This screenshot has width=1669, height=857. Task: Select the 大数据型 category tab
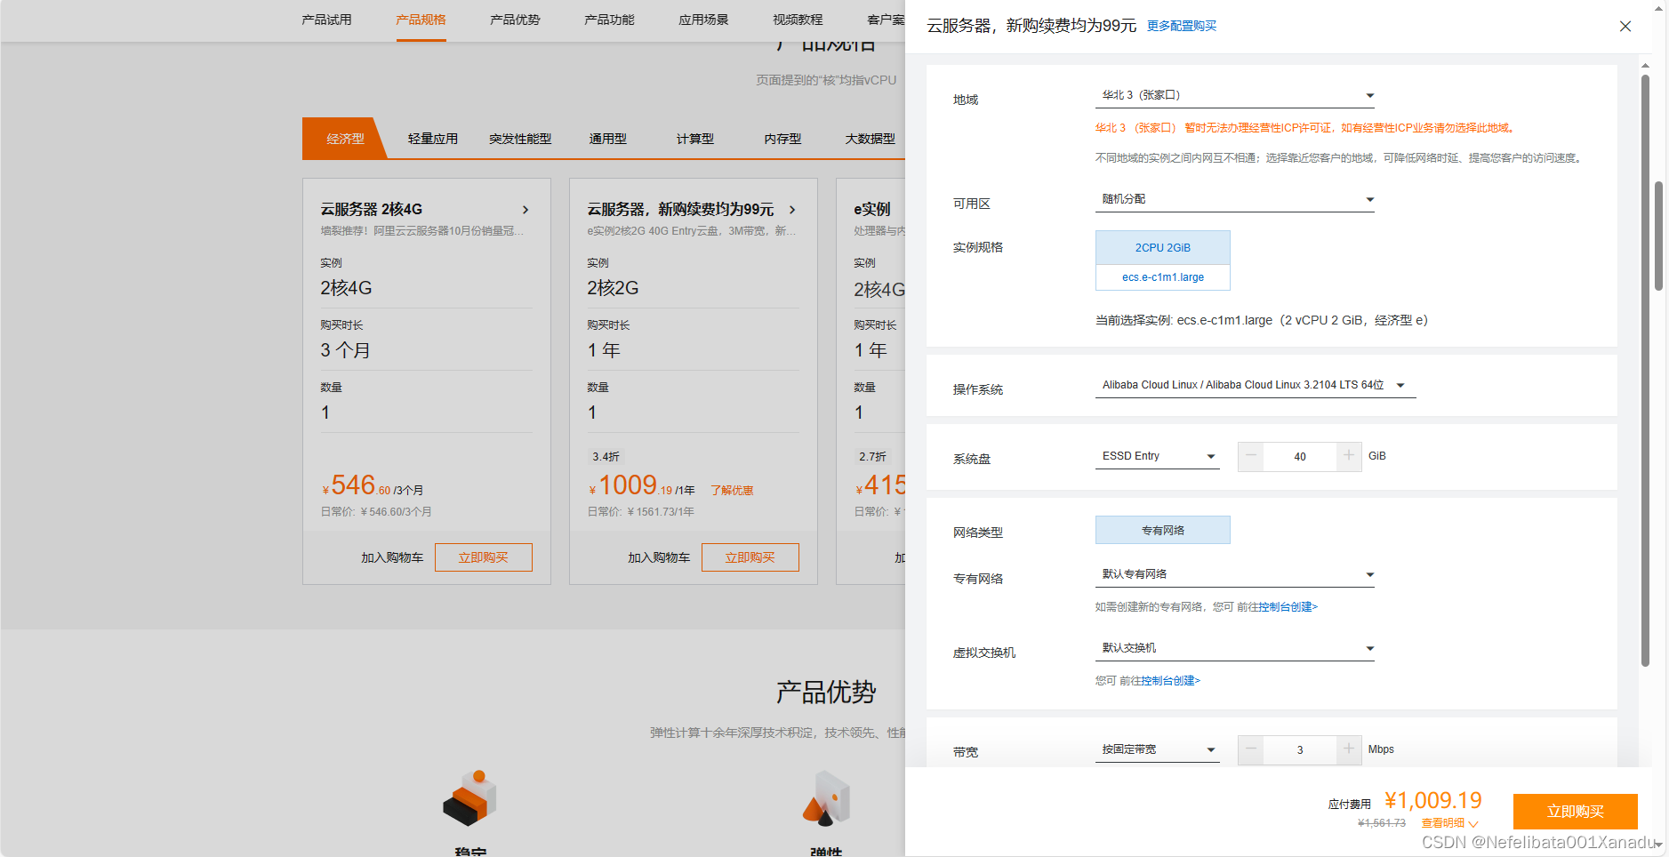(870, 139)
